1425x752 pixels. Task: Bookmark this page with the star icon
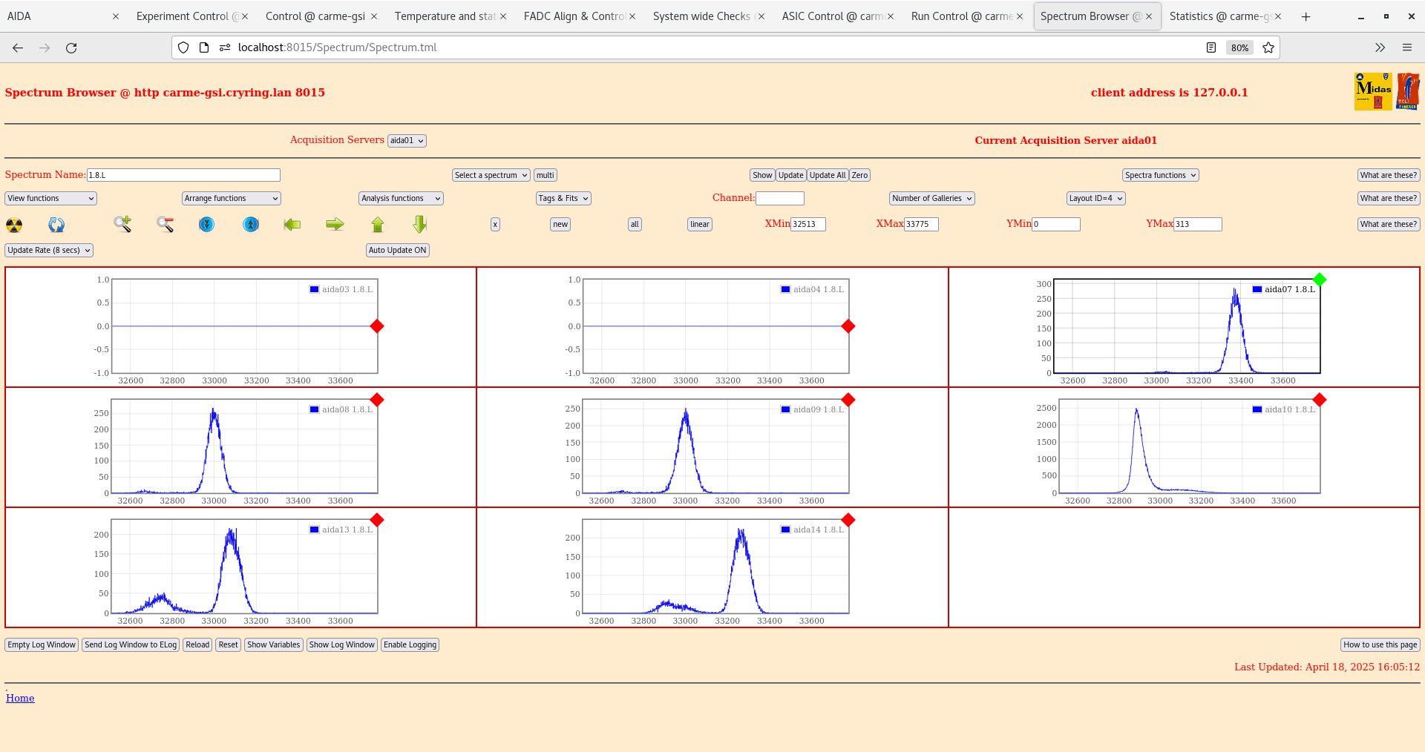point(1268,47)
